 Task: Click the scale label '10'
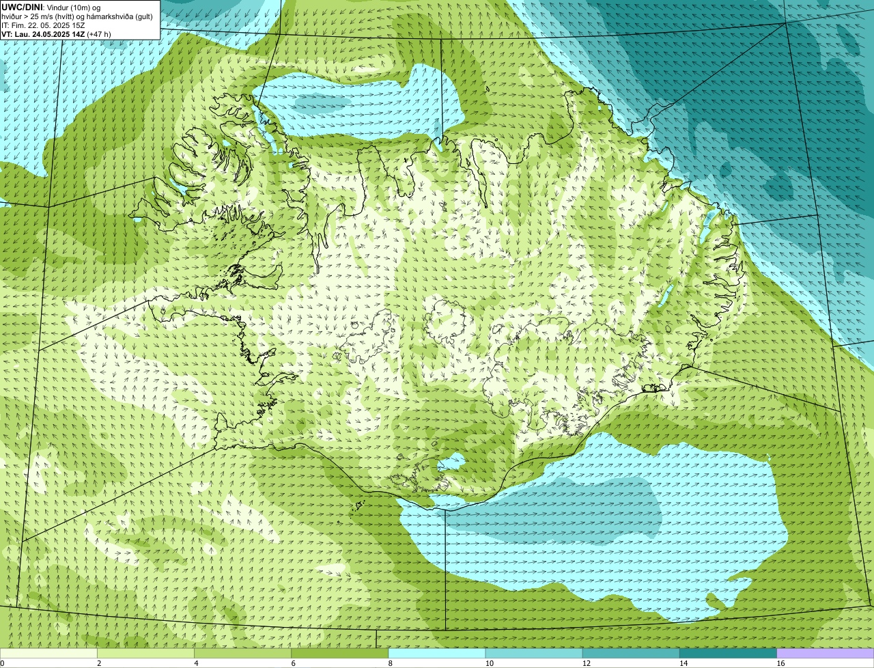(490, 663)
